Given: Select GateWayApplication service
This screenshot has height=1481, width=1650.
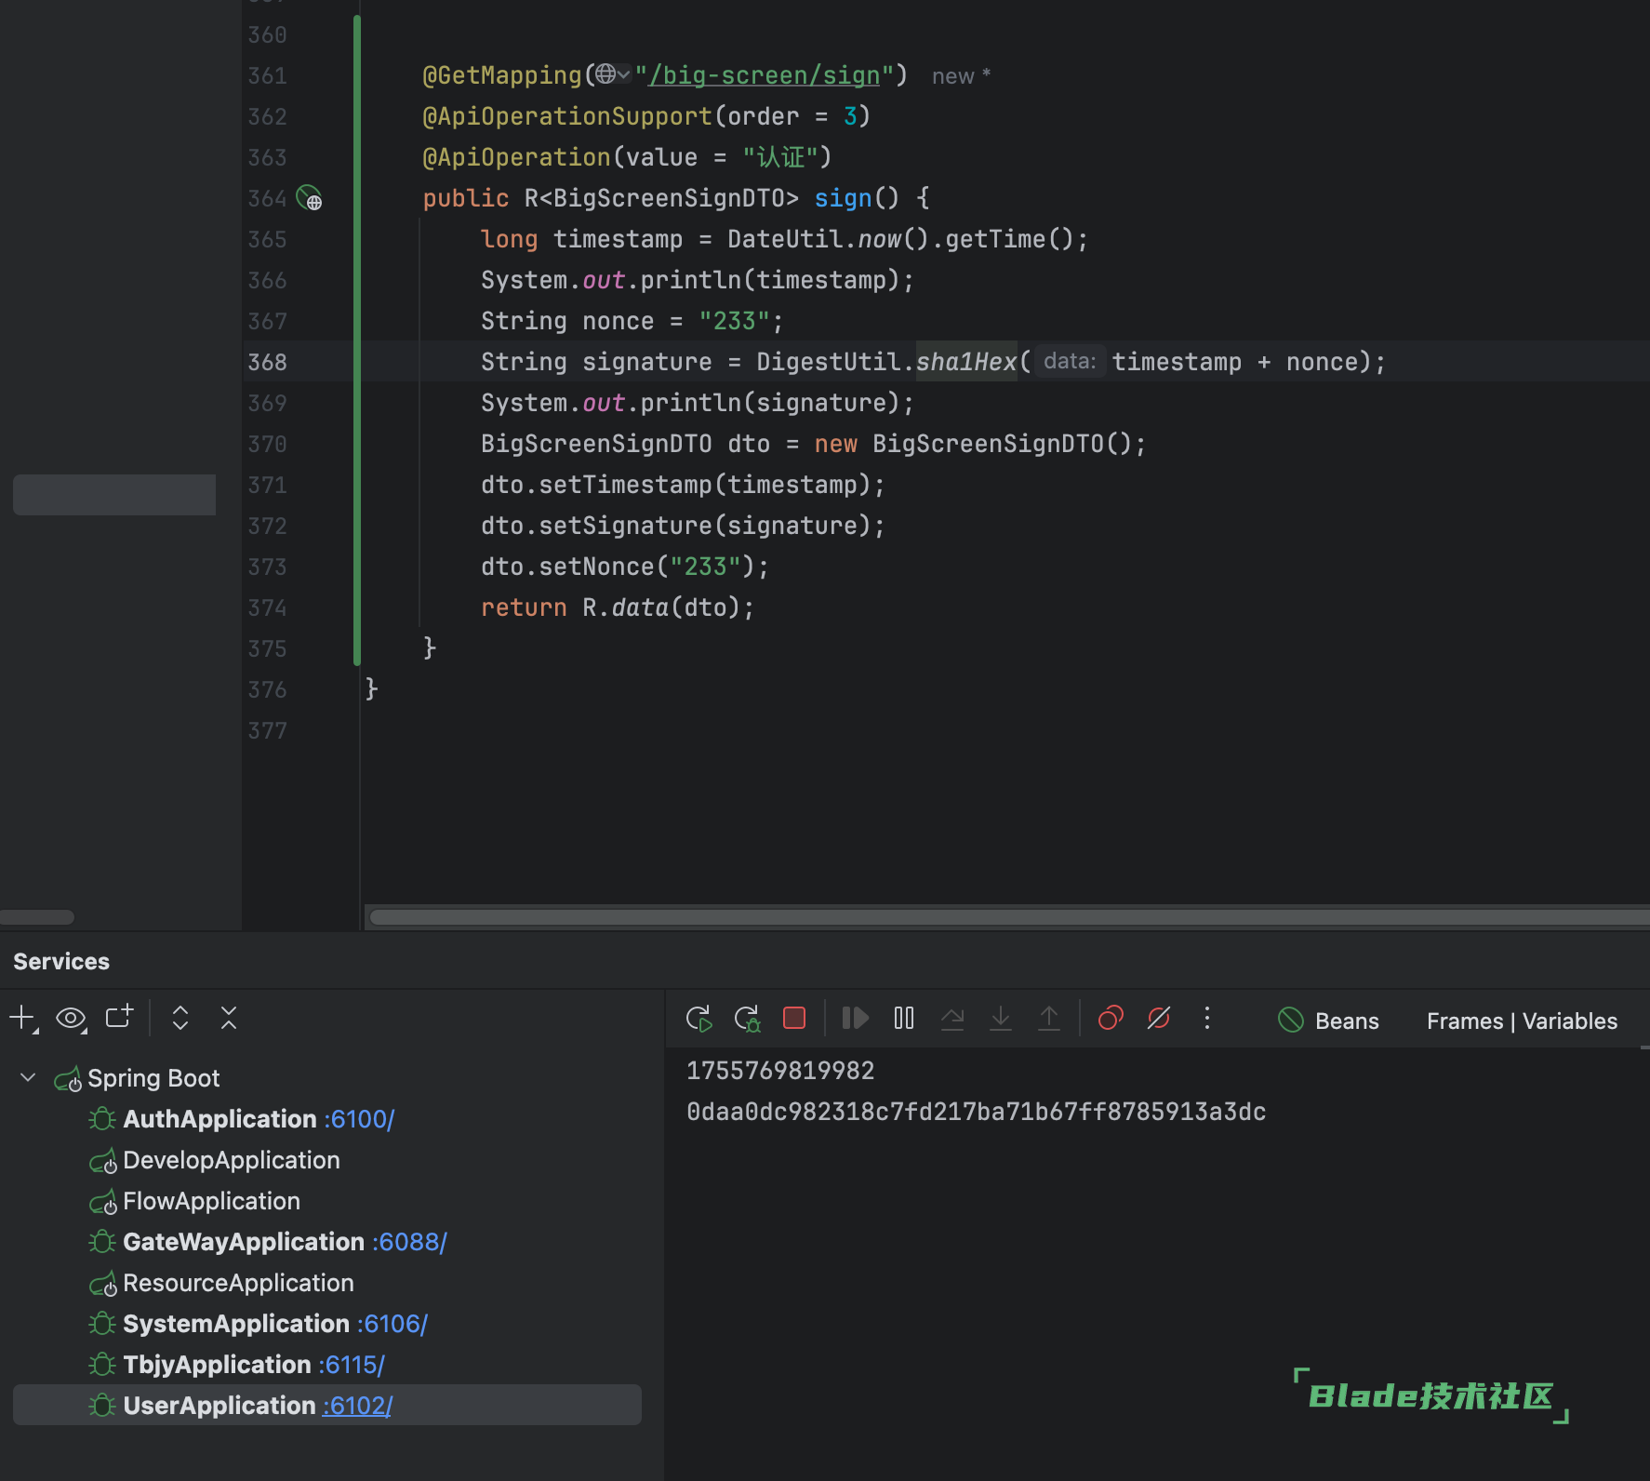Looking at the screenshot, I should pyautogui.click(x=244, y=1241).
